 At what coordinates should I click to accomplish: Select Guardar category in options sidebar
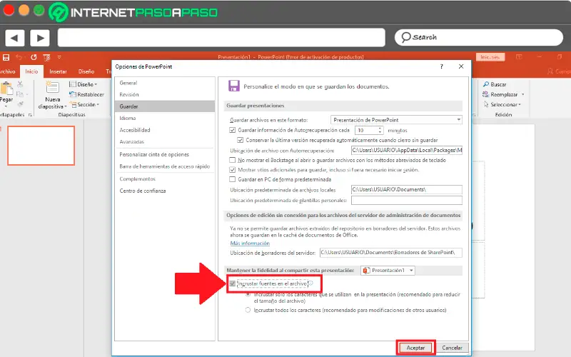pos(165,106)
